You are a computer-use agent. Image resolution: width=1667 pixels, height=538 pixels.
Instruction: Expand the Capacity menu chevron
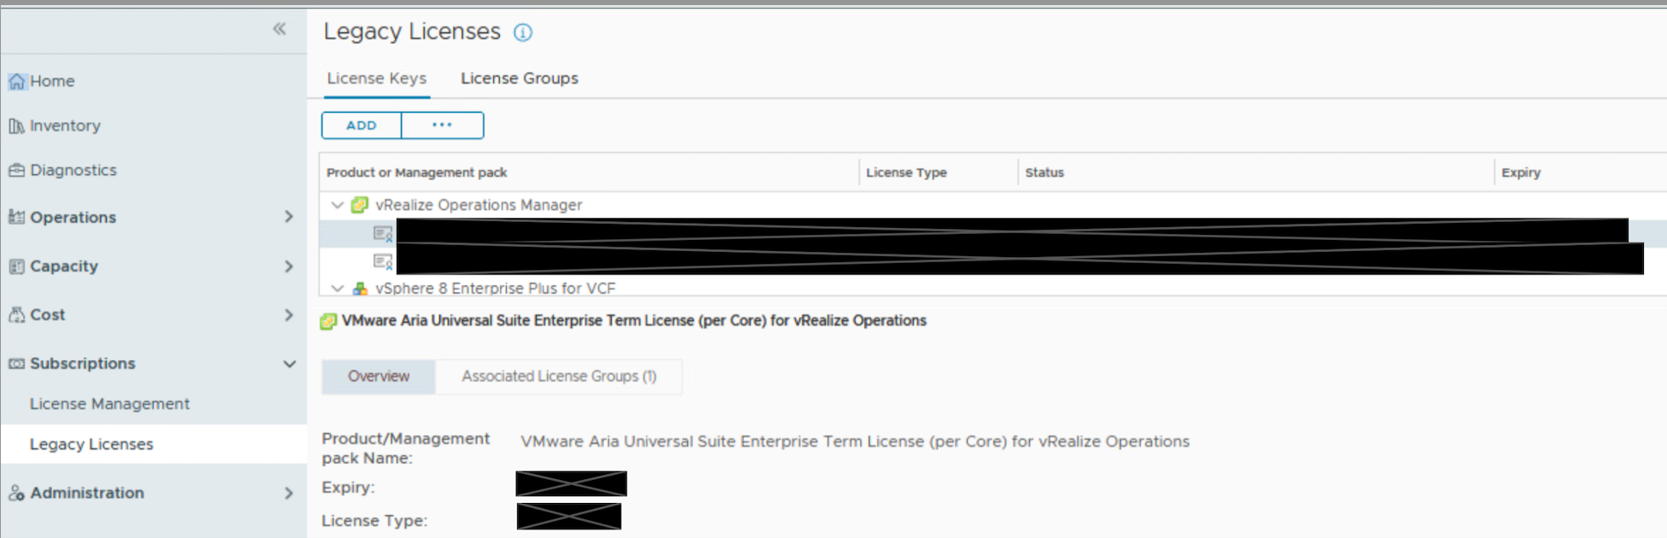(289, 266)
